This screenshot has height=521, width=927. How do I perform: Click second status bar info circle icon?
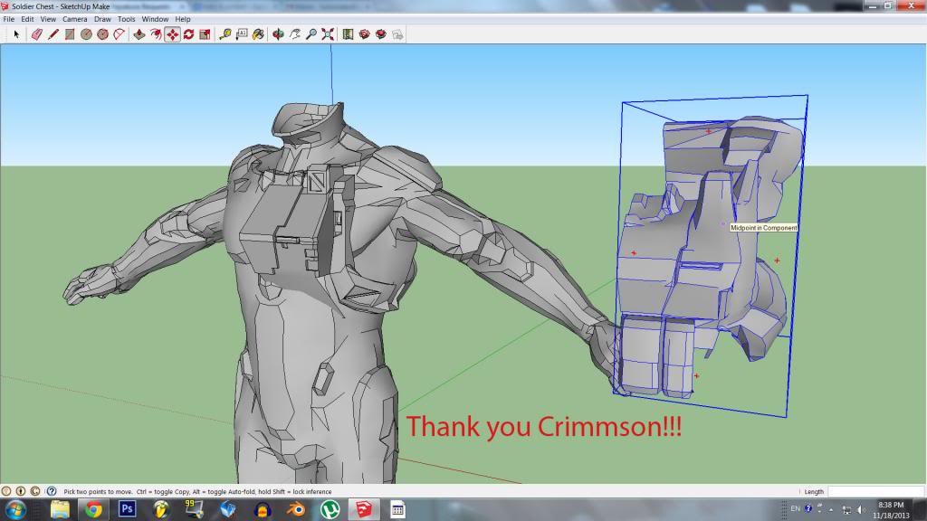(x=21, y=491)
